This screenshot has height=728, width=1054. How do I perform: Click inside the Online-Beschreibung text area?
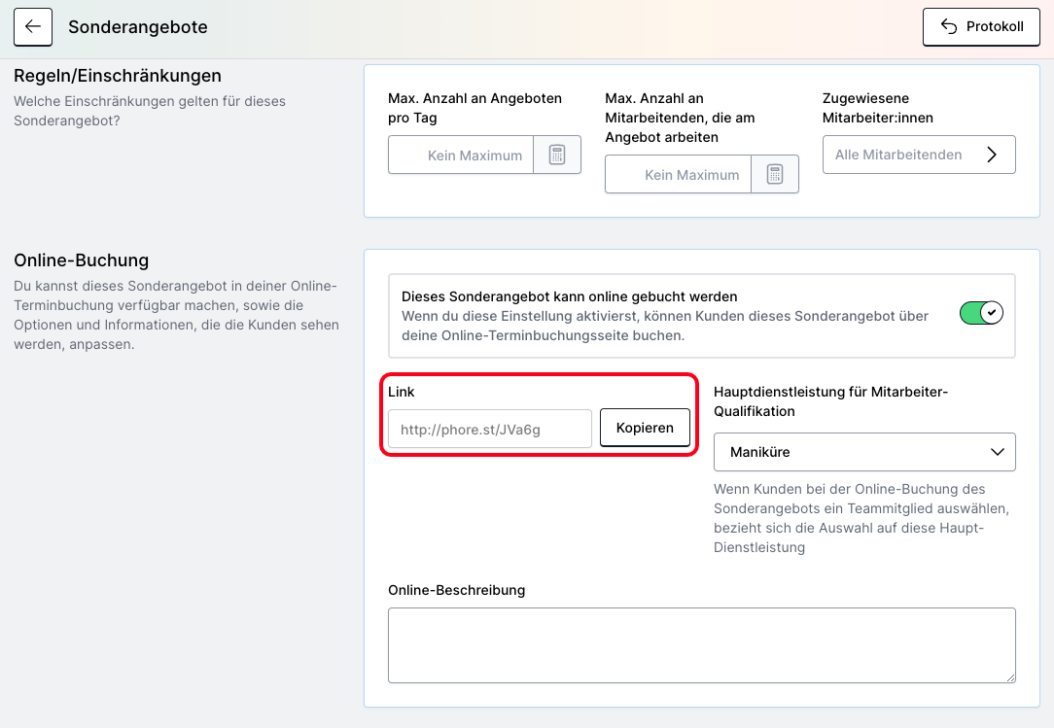700,645
